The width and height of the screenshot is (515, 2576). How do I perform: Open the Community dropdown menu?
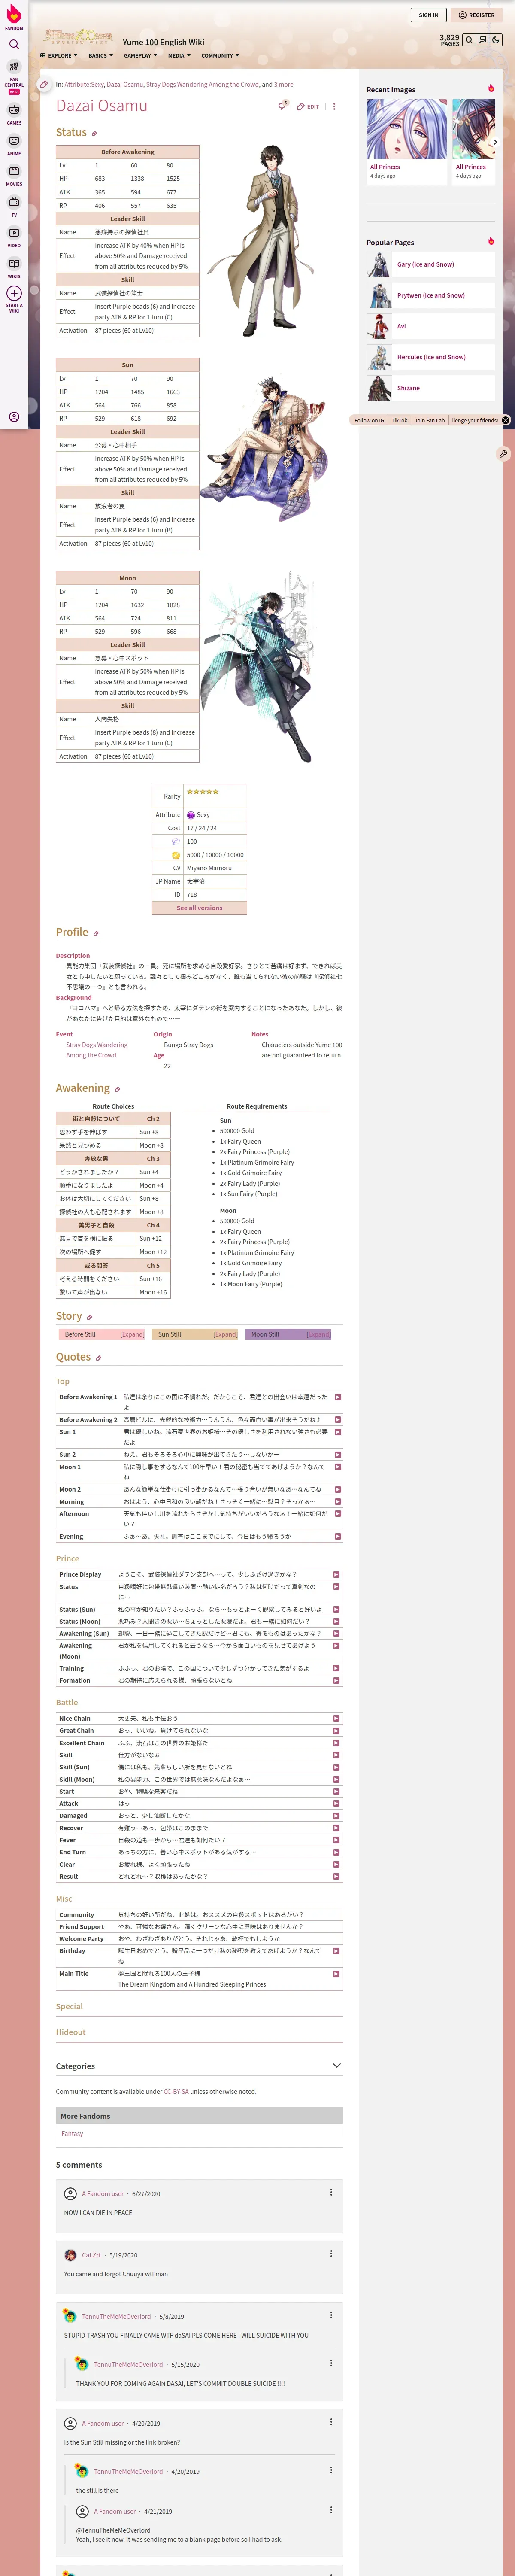220,56
